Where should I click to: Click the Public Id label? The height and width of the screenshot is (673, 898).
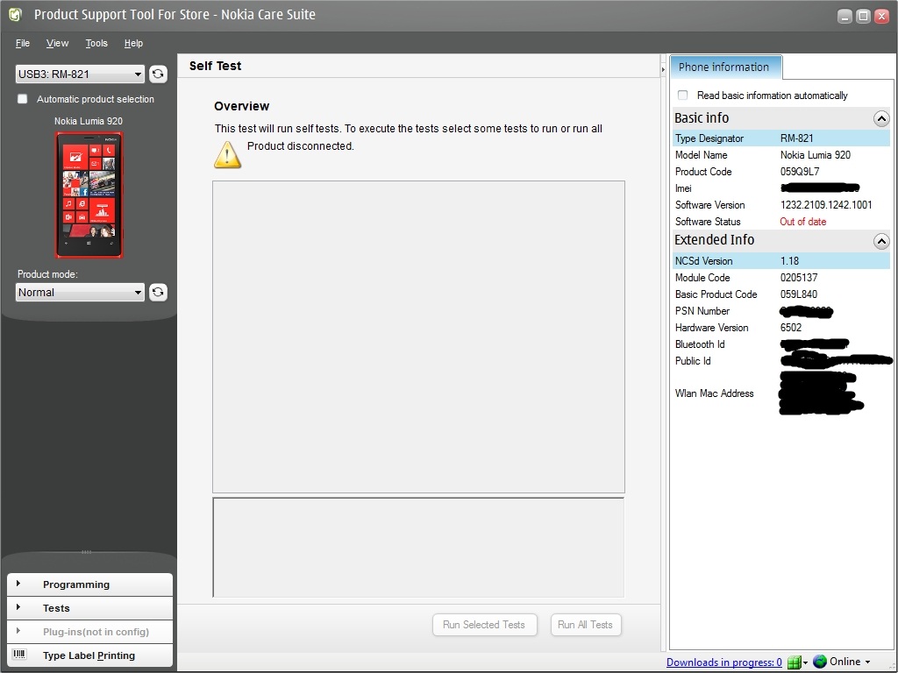coord(693,360)
